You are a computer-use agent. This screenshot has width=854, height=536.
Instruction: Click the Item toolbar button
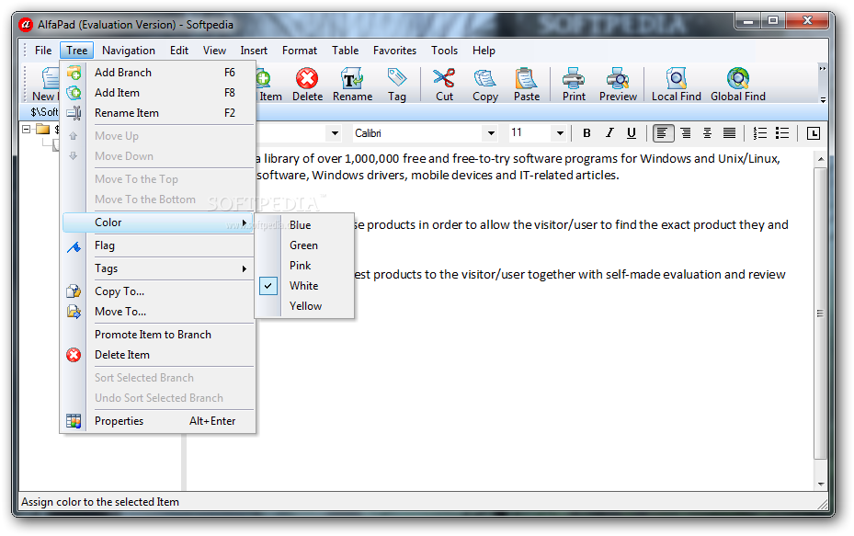[x=269, y=84]
